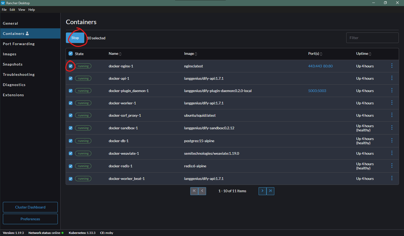
Task: Open port link 443:443 for nginx
Action: tap(315, 66)
